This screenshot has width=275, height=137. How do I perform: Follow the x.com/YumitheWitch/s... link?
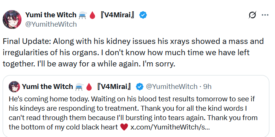170,127
